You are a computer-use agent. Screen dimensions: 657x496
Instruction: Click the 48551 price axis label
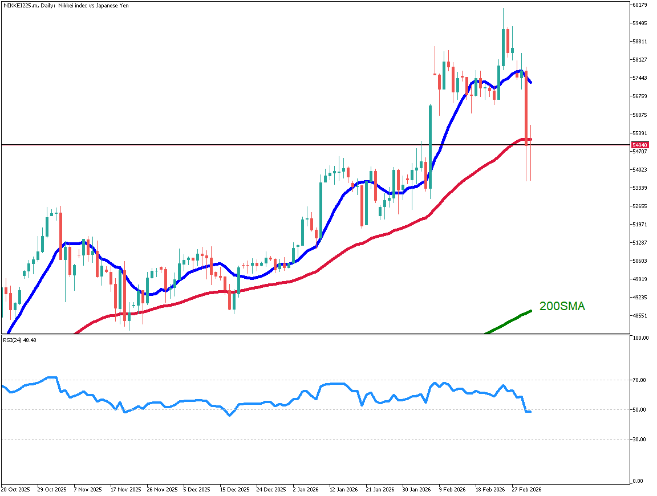click(x=640, y=315)
